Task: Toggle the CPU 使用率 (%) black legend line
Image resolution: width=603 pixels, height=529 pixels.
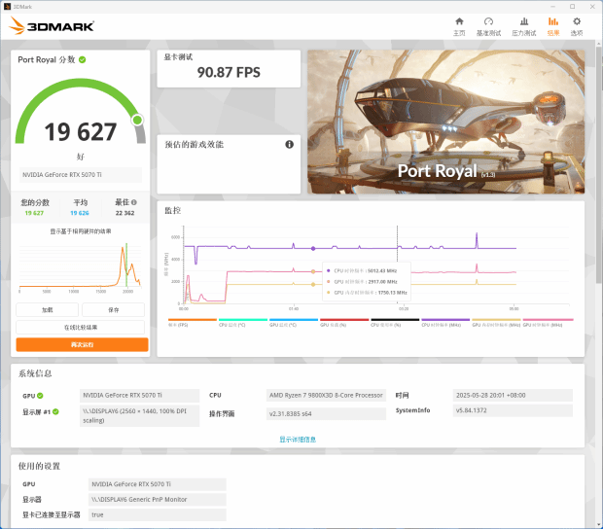Action: coord(395,322)
